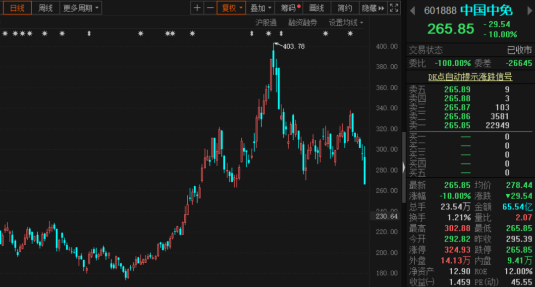
Task: Click the 画线 drawing tool button
Action: (317, 8)
